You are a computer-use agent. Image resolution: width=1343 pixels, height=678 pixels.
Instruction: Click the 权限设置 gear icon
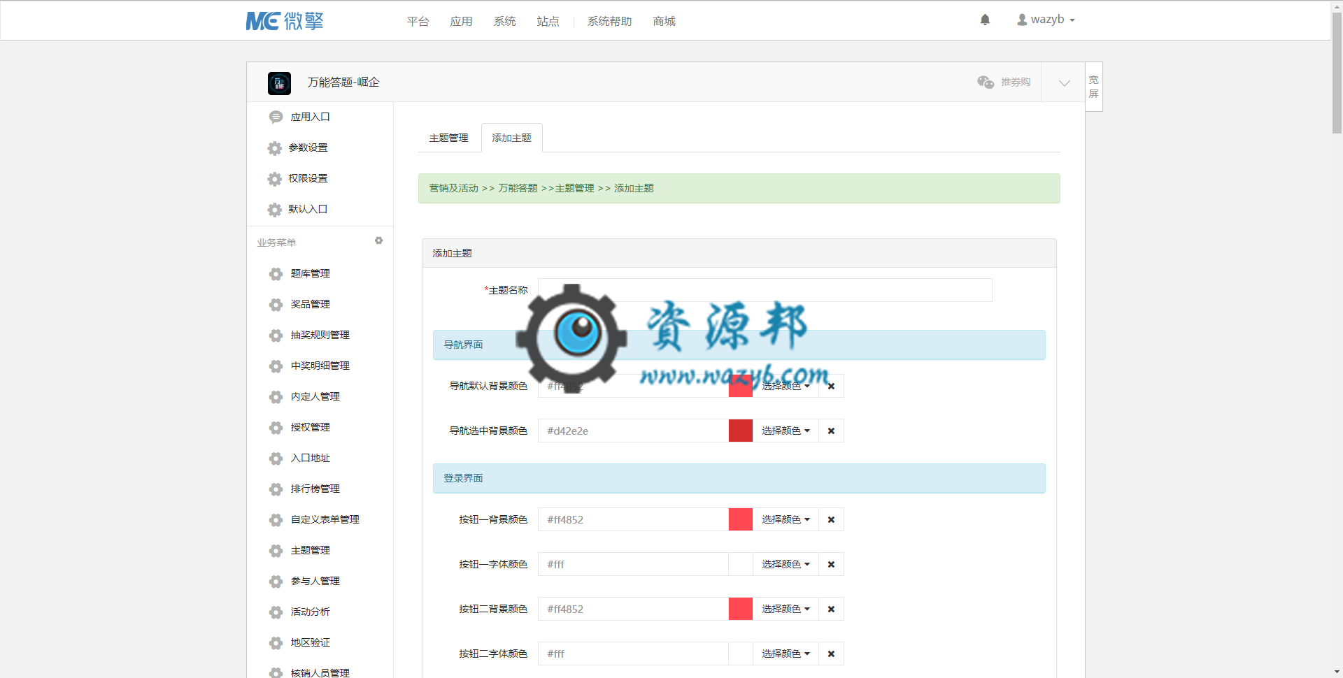tap(274, 179)
